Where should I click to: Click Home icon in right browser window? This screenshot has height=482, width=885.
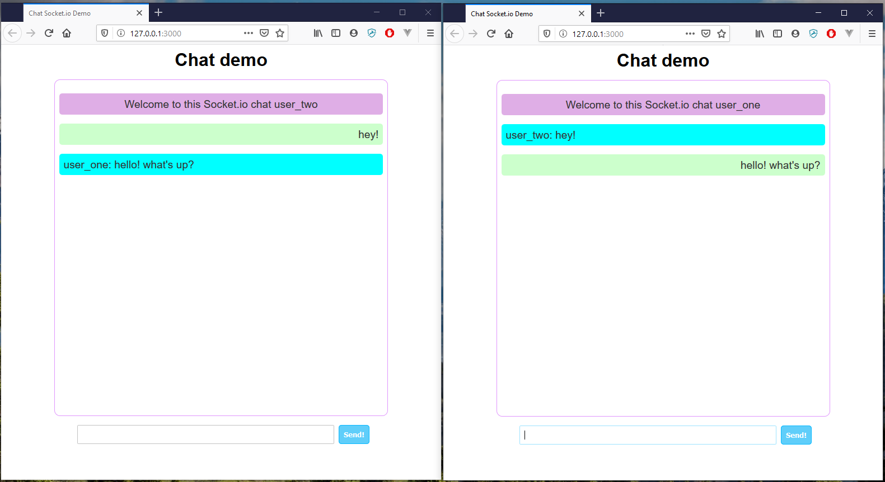(509, 34)
